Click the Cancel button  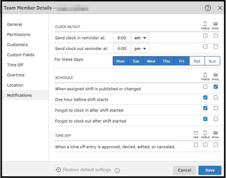click(x=184, y=170)
